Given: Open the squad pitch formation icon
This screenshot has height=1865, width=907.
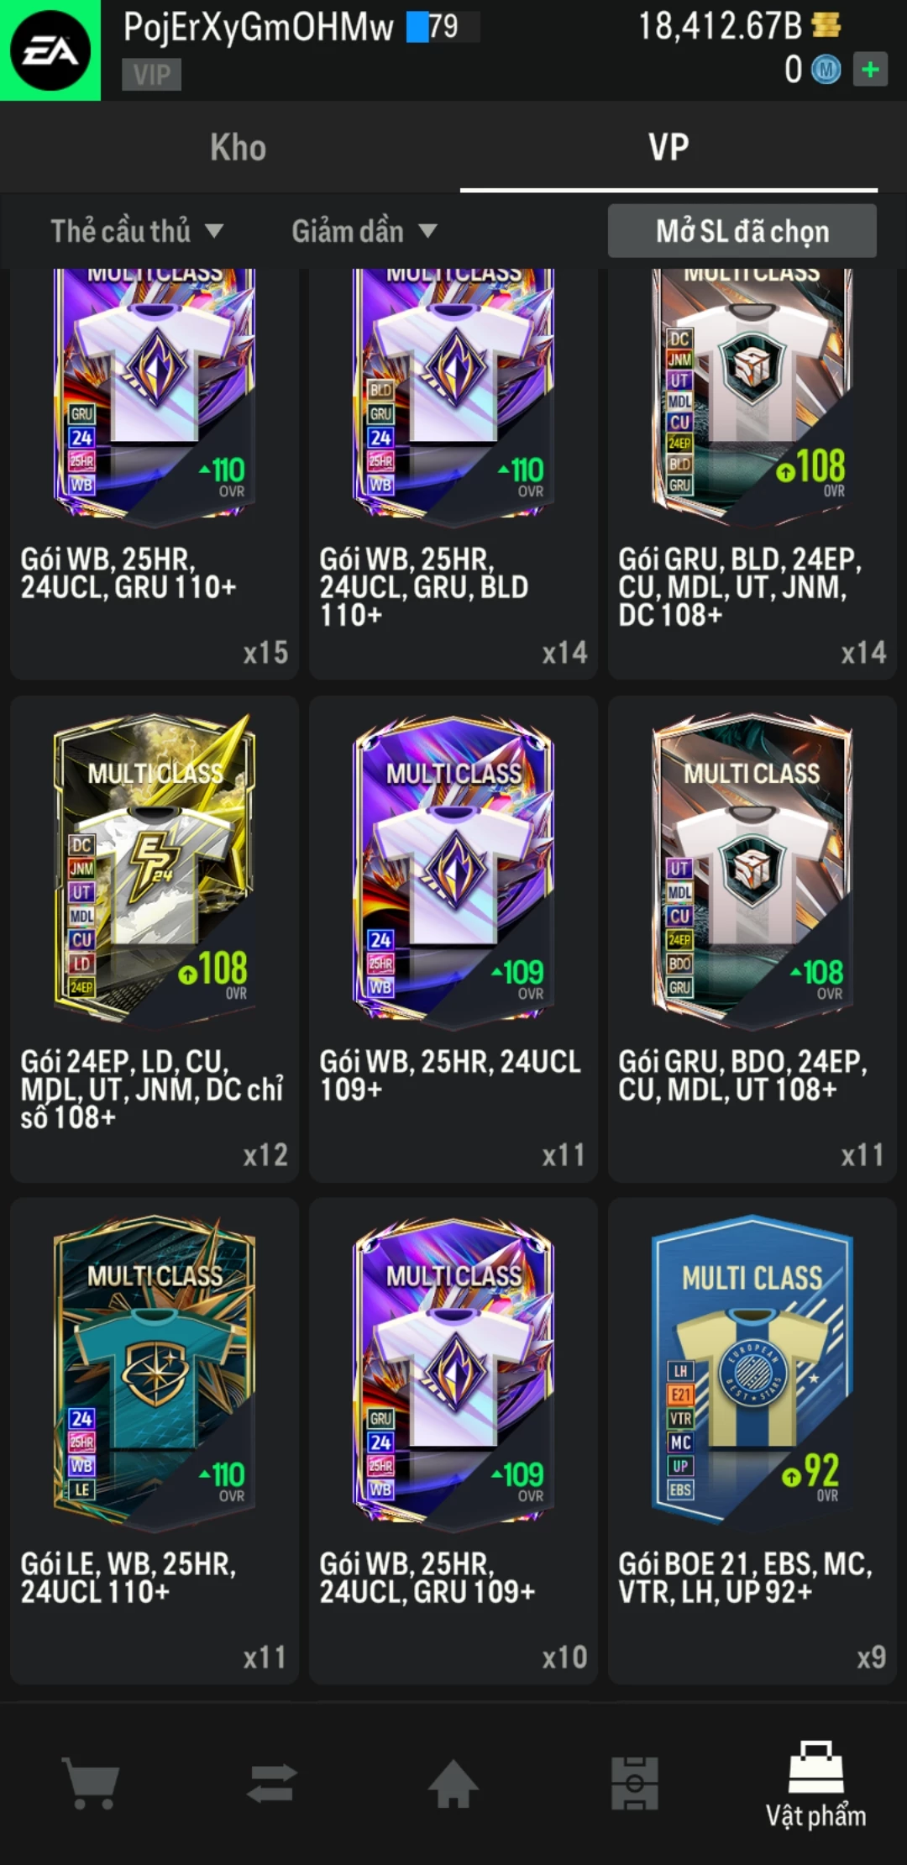Looking at the screenshot, I should click(x=635, y=1783).
